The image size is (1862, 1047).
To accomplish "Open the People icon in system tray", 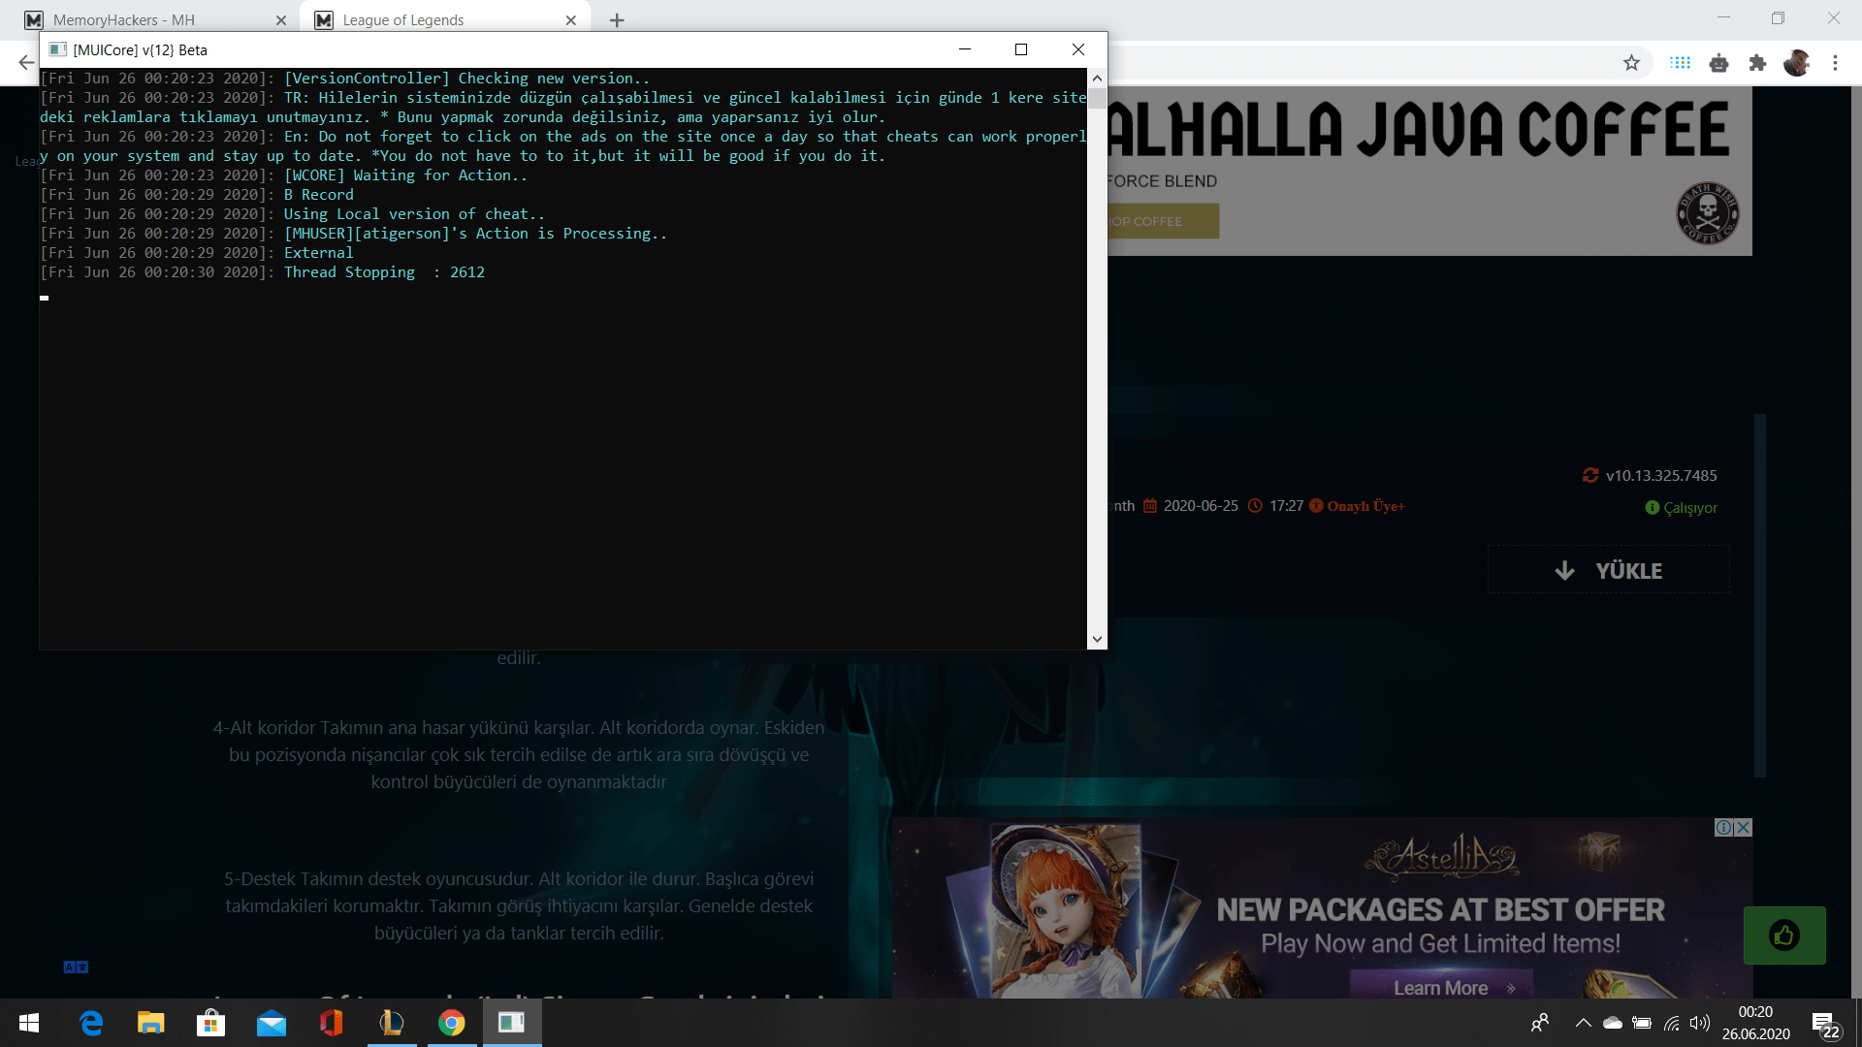I will click(x=1540, y=1023).
